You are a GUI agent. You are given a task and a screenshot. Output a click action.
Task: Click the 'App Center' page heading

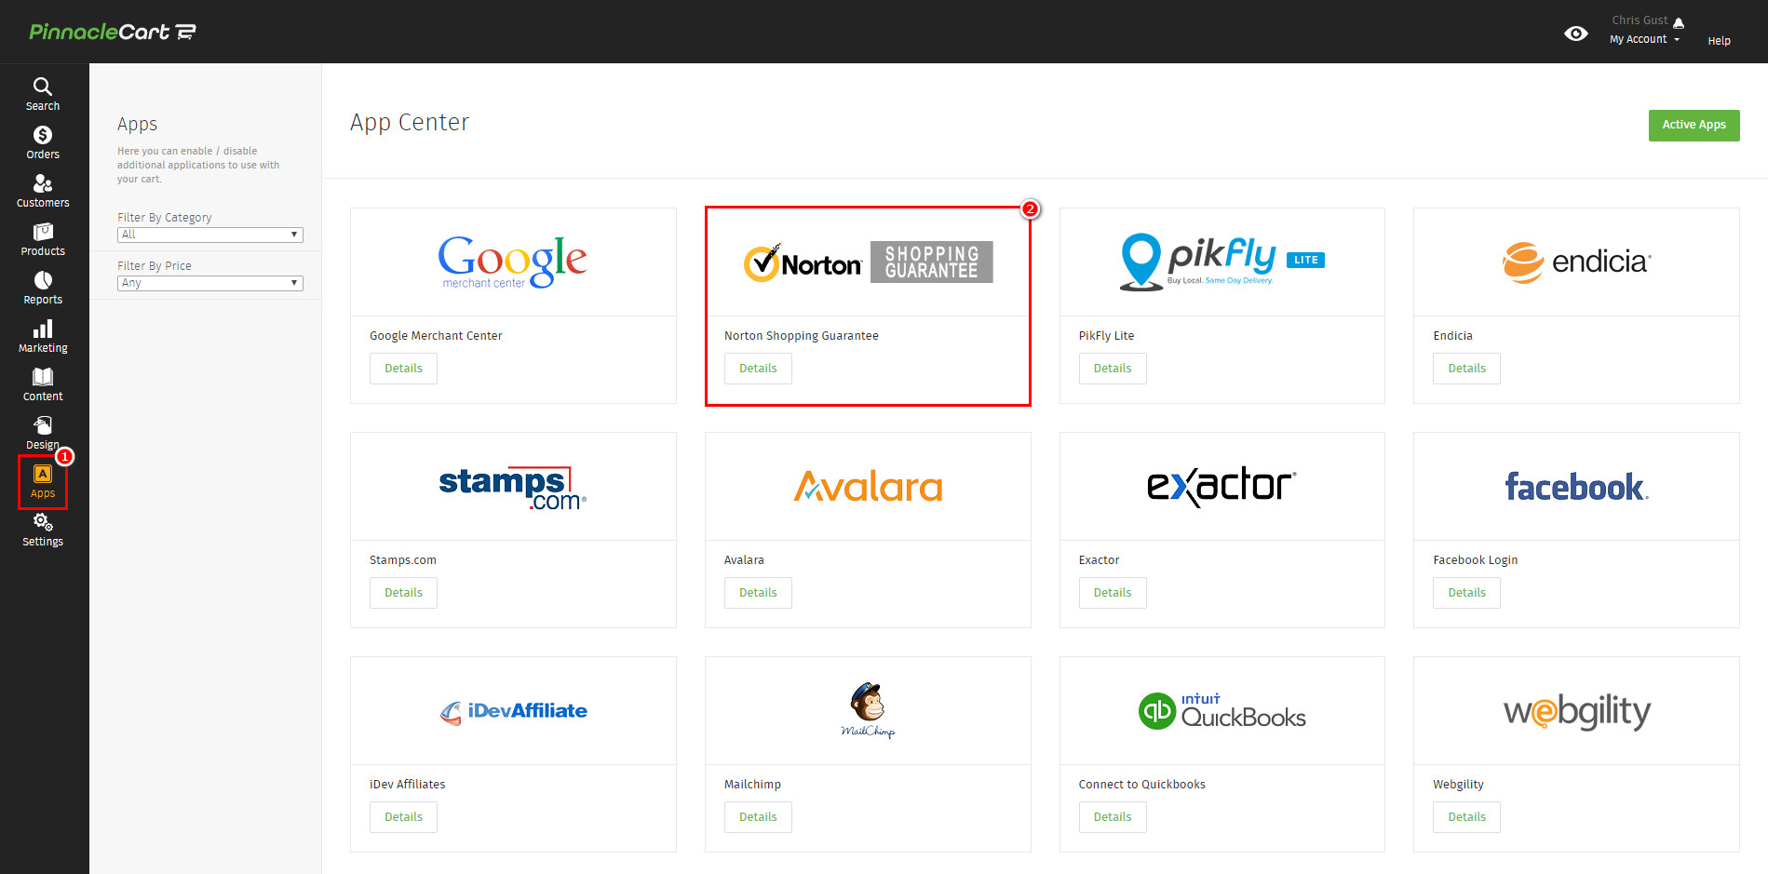[410, 123]
